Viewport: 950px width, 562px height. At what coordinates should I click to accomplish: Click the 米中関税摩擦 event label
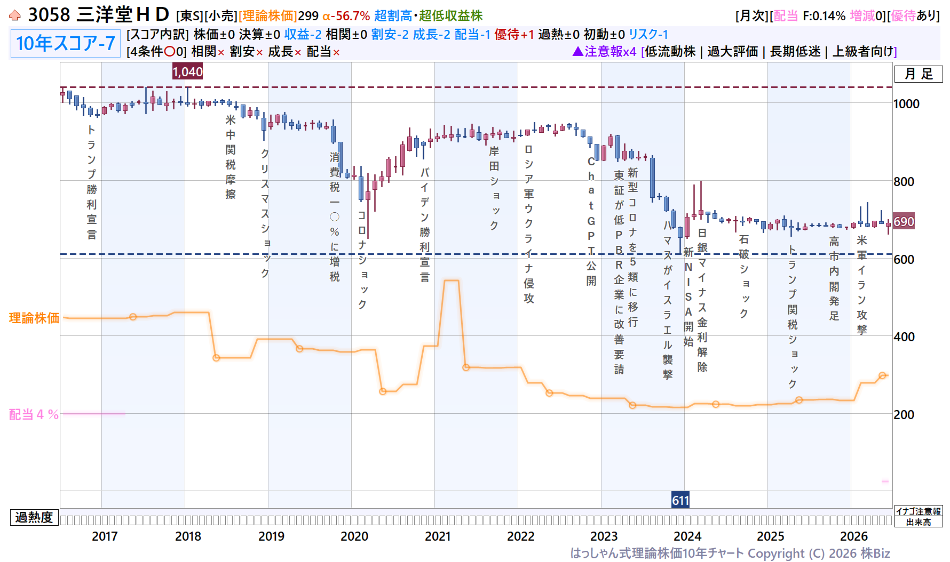[231, 157]
